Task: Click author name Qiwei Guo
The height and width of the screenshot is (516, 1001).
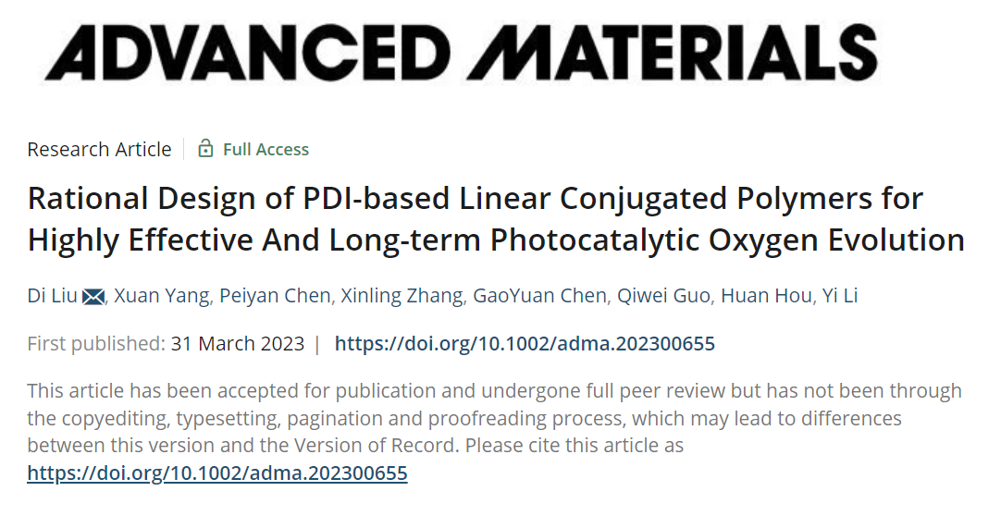Action: pos(663,296)
